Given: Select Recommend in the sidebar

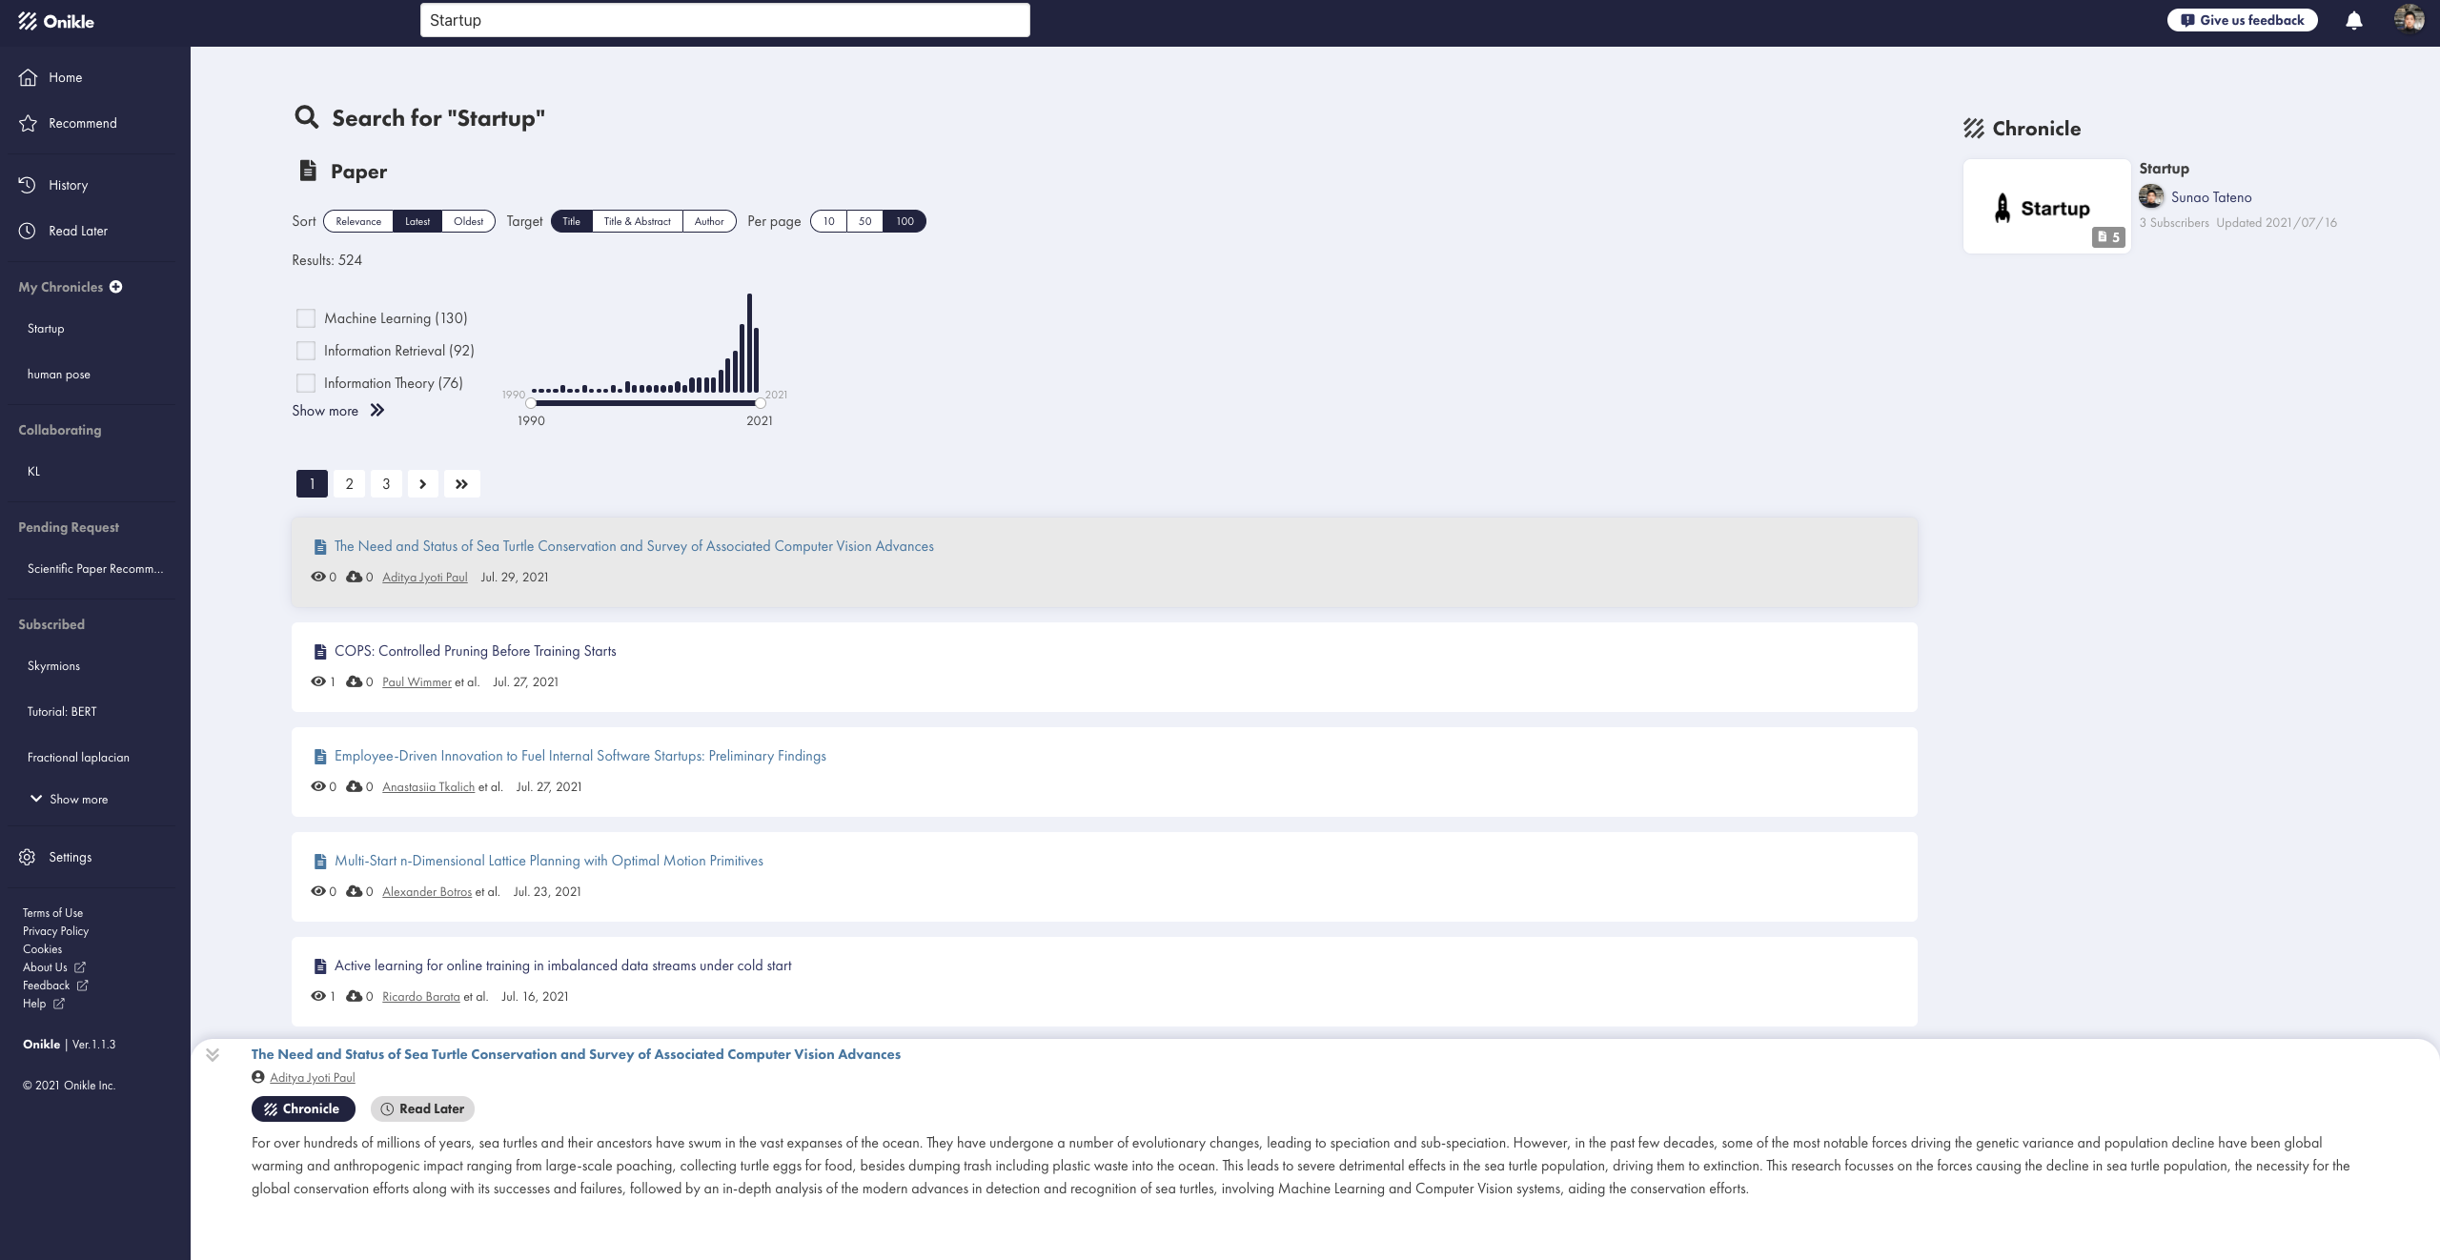Looking at the screenshot, I should pyautogui.click(x=82, y=122).
